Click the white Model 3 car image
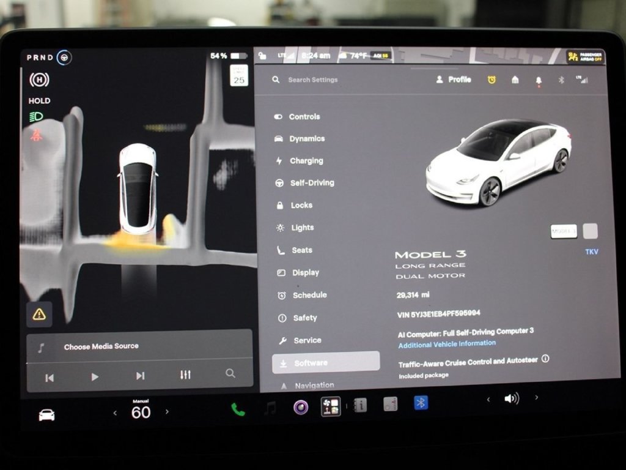 [498, 162]
